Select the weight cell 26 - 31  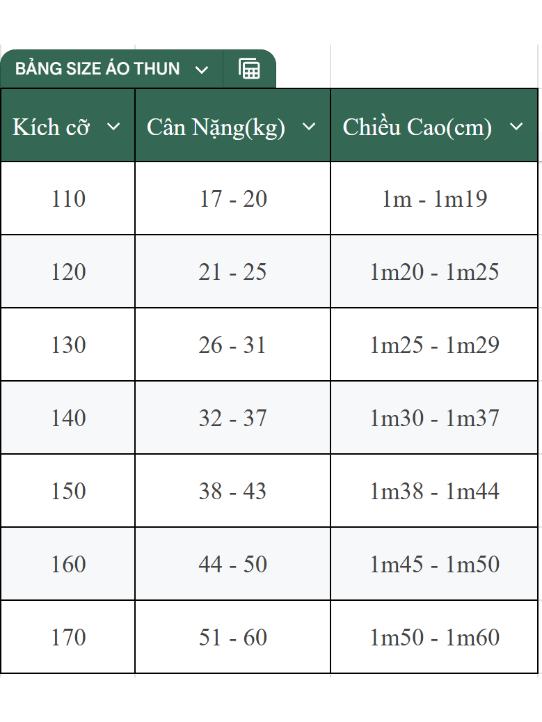(x=233, y=345)
